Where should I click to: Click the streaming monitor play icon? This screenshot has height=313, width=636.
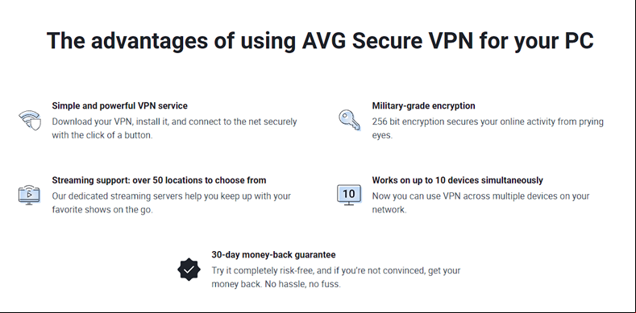(x=29, y=196)
